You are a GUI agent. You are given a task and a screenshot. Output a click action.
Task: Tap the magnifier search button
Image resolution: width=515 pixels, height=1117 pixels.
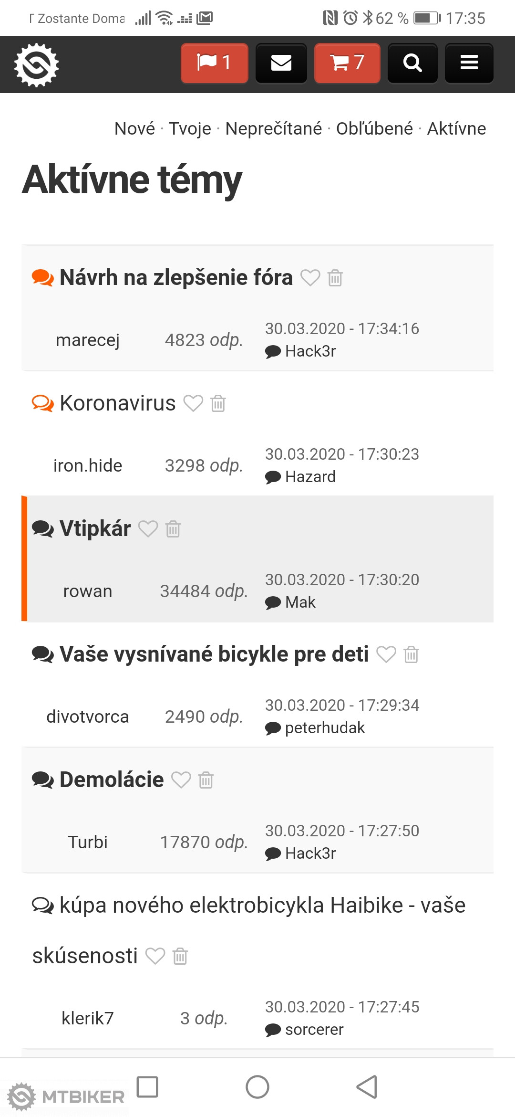click(412, 63)
